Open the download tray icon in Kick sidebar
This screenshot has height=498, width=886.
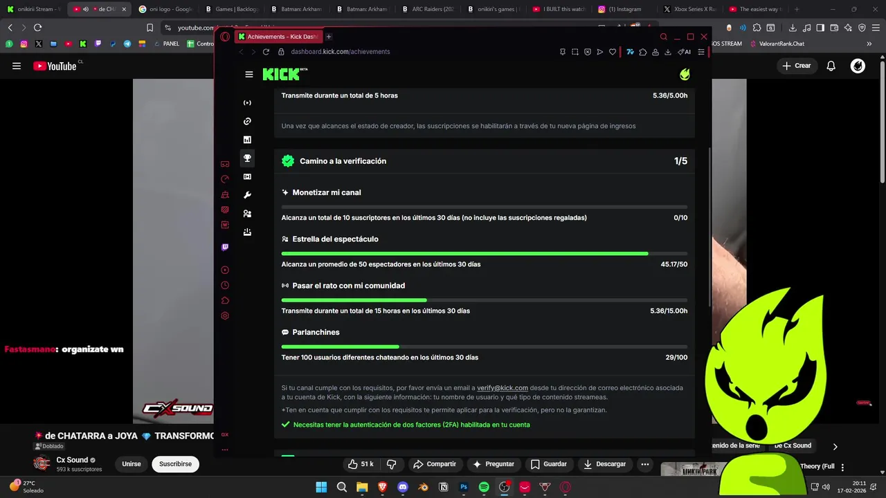[247, 232]
